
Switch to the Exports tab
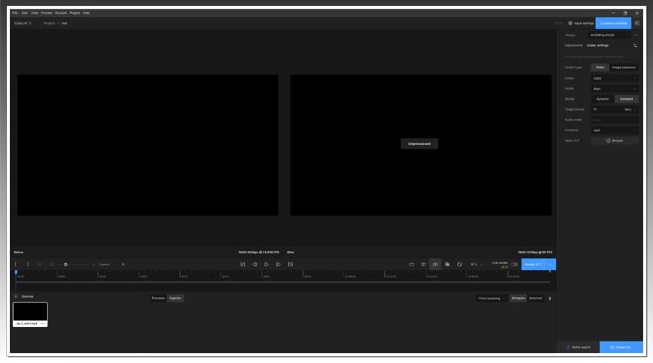coord(175,298)
